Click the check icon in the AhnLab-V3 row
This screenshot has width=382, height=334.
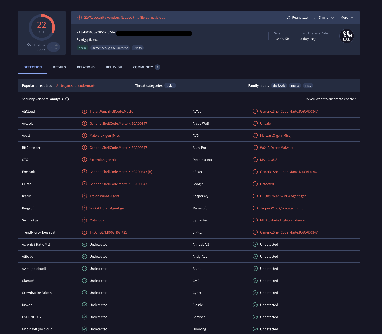point(255,244)
